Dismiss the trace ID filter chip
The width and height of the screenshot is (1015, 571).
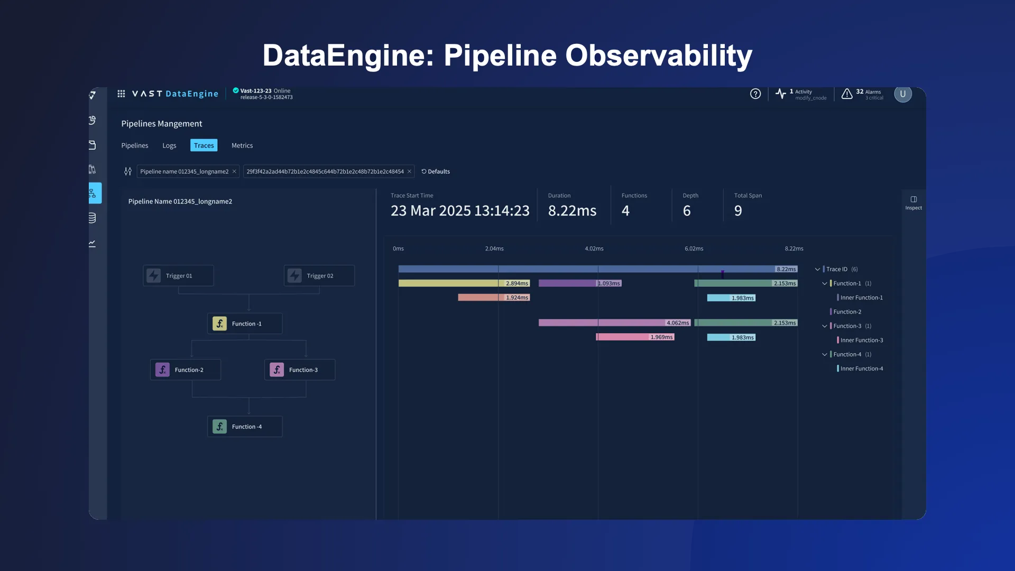[410, 171]
